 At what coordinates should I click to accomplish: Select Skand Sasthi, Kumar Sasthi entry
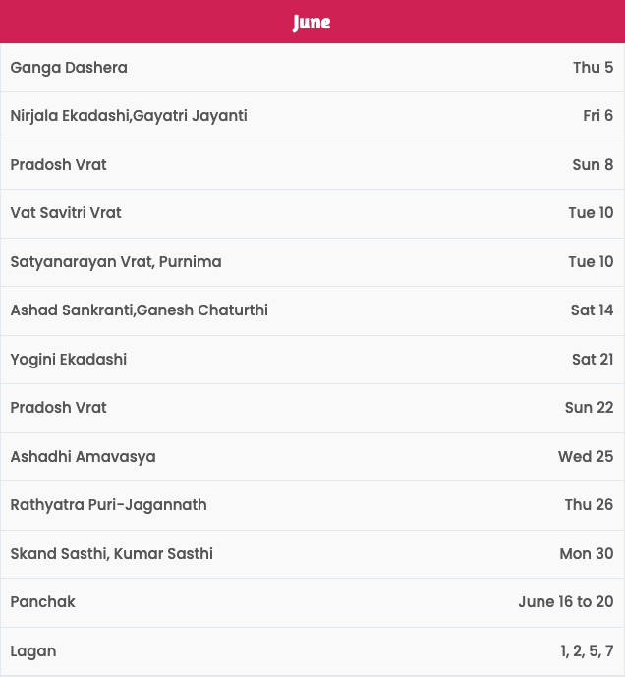point(312,554)
